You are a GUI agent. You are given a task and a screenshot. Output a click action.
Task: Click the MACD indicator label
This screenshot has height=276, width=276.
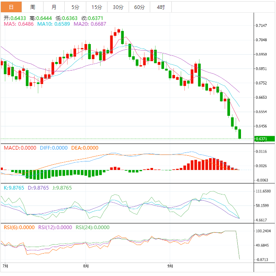(20, 148)
